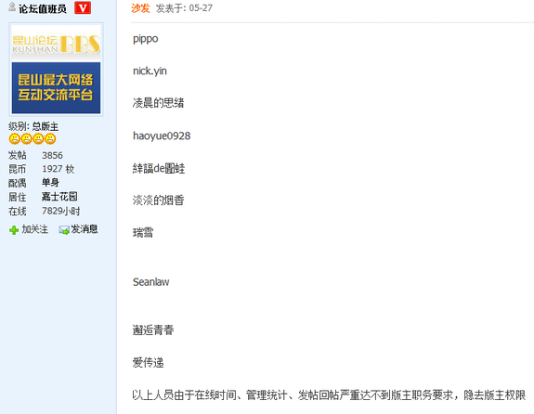534x414 pixels.
Task: Click the 沙发 floor label
Action: click(x=140, y=7)
